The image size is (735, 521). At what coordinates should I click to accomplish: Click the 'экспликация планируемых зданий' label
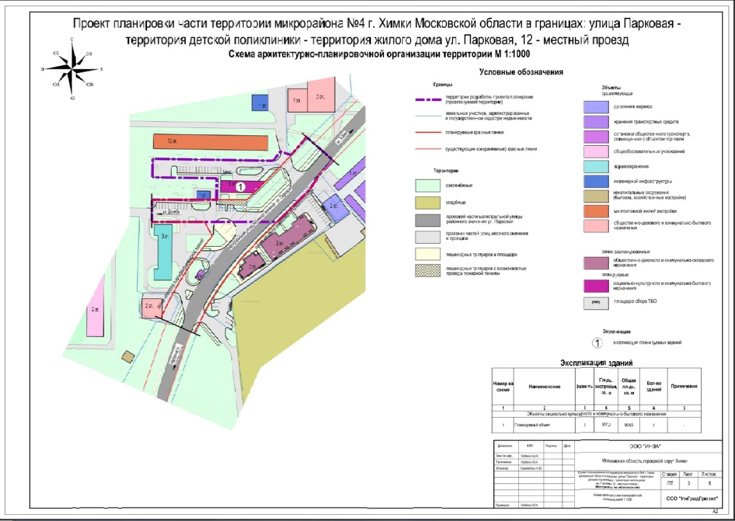tap(648, 343)
